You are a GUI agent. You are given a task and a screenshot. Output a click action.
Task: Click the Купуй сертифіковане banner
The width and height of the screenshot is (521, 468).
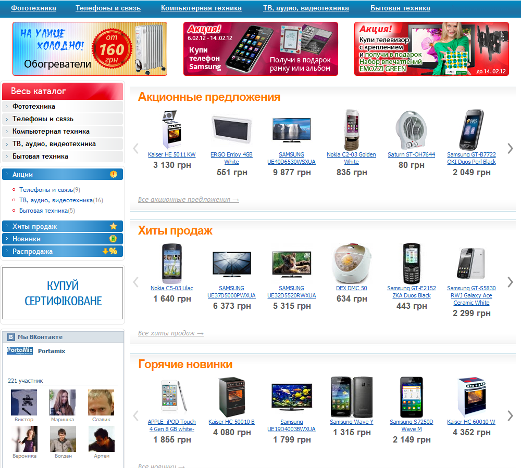pos(63,293)
